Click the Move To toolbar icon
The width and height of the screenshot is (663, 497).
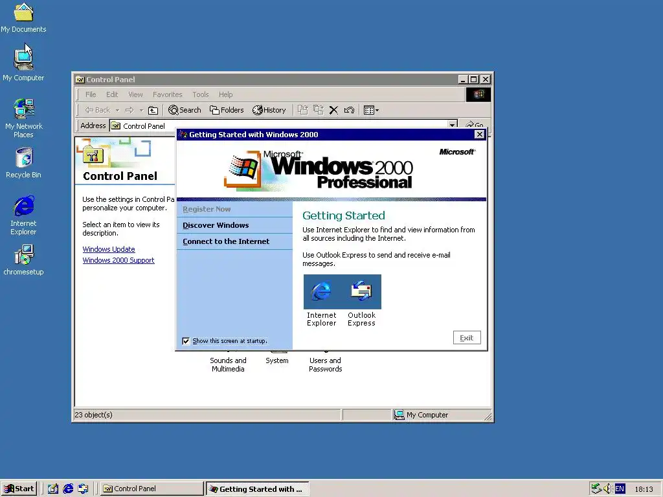point(302,110)
